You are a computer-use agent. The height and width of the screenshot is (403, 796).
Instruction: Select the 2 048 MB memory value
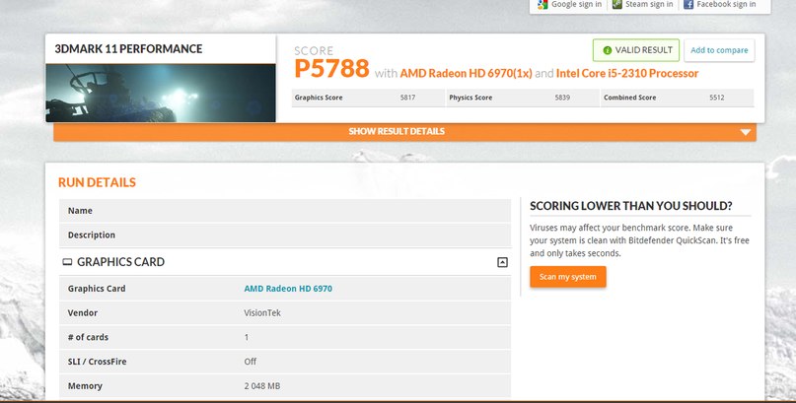pos(262,386)
